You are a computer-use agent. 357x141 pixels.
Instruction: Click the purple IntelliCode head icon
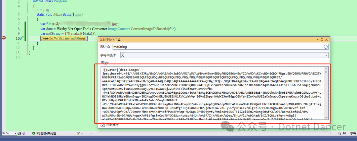23,133
